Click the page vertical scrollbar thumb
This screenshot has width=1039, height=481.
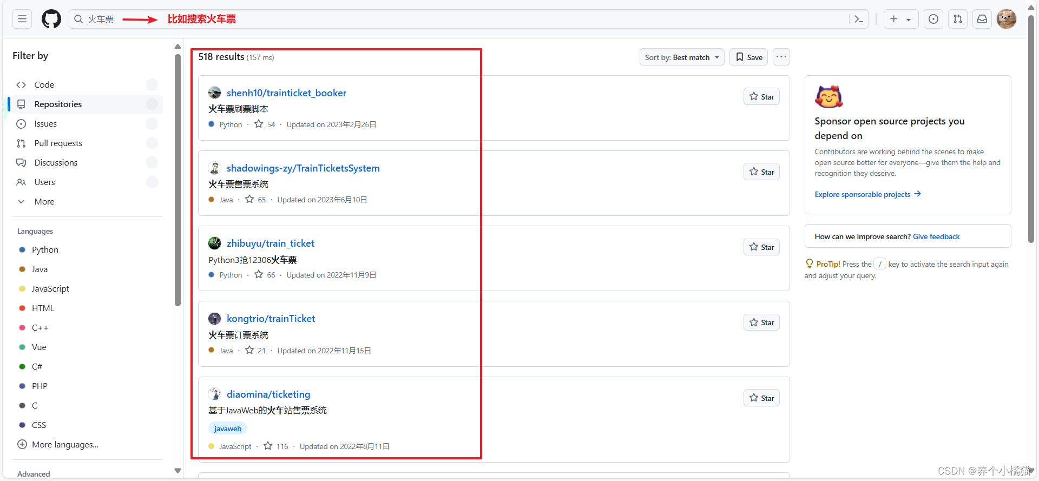point(1031,129)
